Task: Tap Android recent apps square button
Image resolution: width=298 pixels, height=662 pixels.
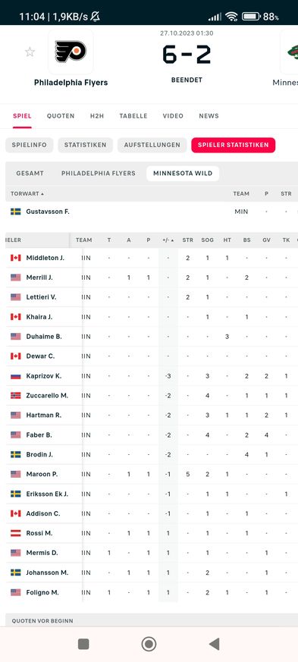Action: 83,644
